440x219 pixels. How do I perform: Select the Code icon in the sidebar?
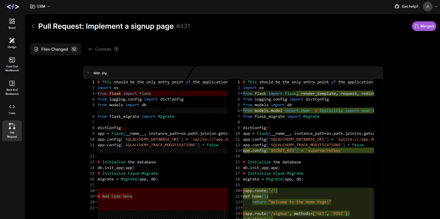tap(12, 108)
